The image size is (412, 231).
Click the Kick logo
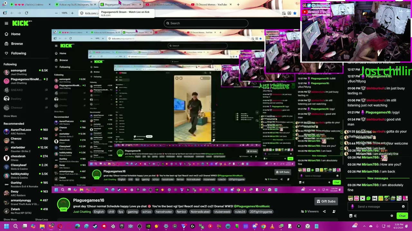click(x=21, y=23)
